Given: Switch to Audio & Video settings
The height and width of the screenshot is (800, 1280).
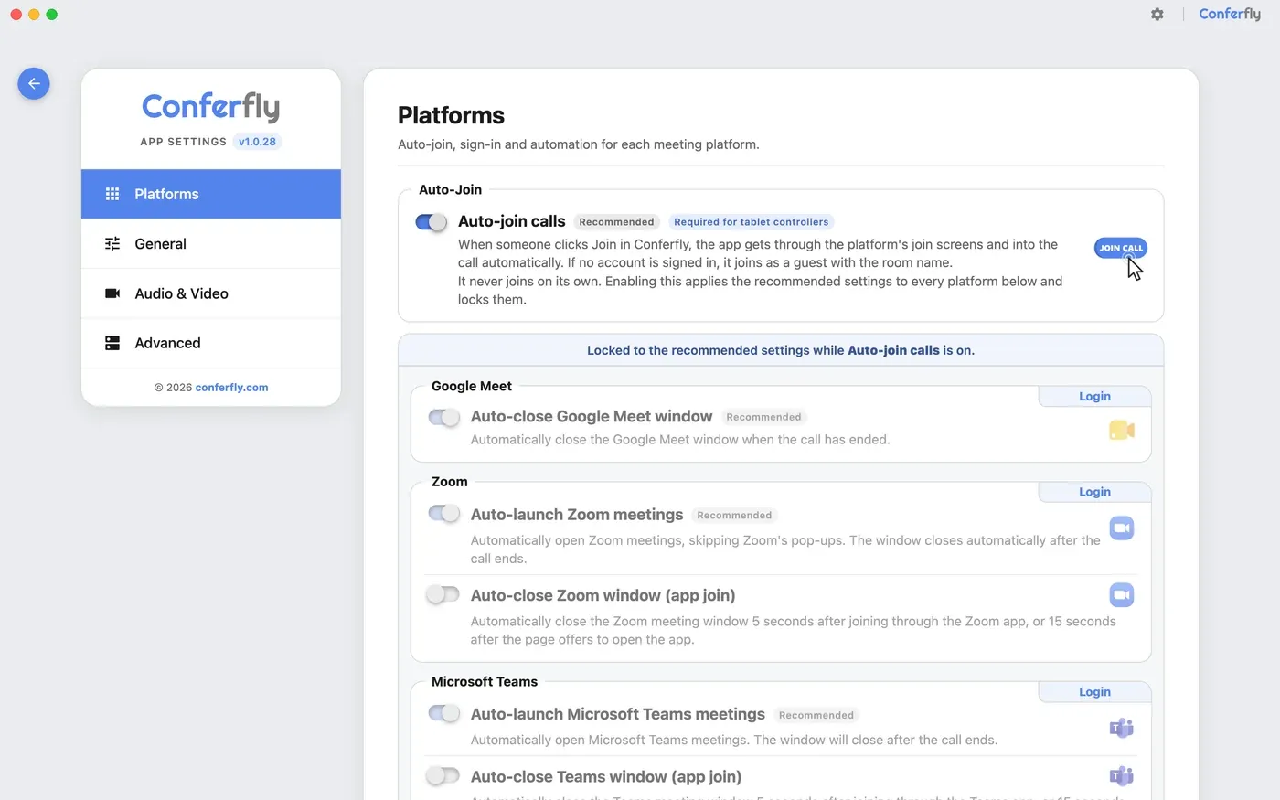Looking at the screenshot, I should click(x=211, y=293).
